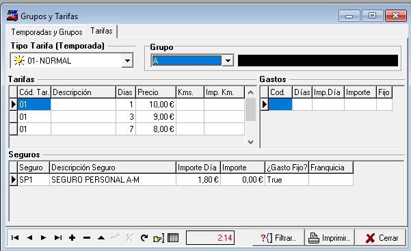
Task: Click the ¿Gasto Fijo? column header
Action: [287, 168]
